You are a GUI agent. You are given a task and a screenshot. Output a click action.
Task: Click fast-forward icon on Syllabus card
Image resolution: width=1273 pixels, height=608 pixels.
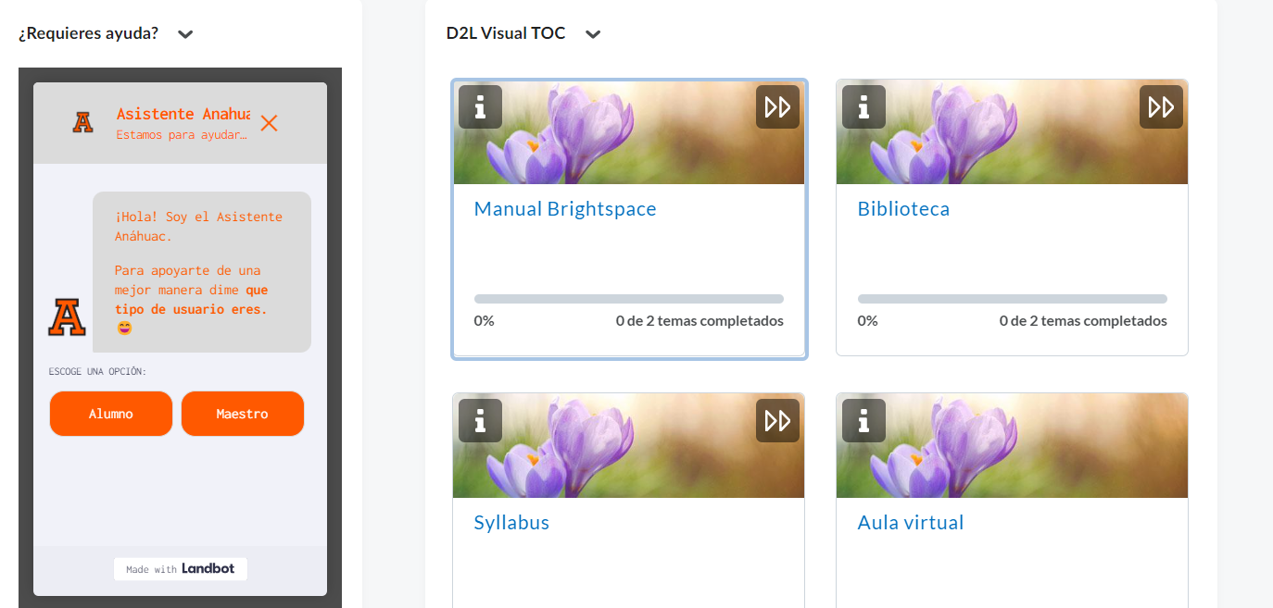pyautogui.click(x=777, y=421)
